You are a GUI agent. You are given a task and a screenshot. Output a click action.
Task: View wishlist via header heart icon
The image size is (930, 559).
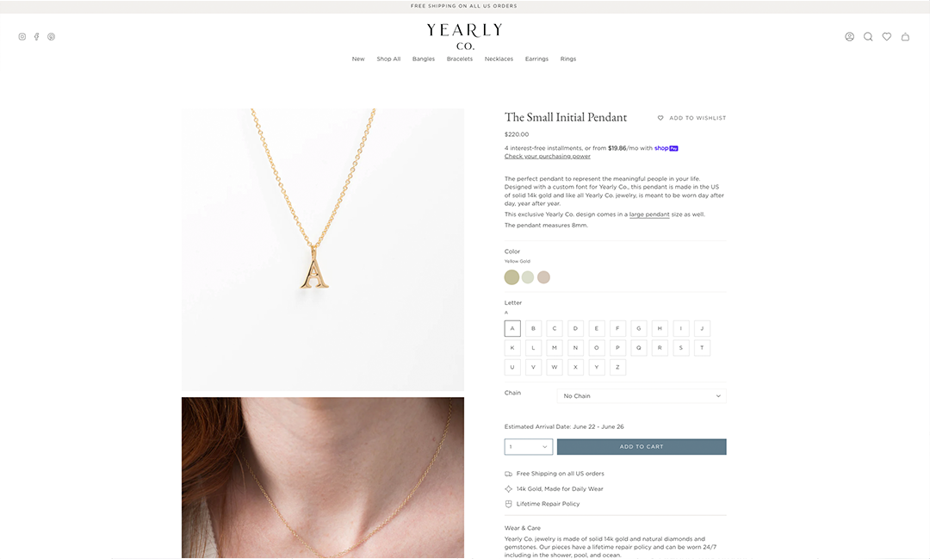coord(887,37)
